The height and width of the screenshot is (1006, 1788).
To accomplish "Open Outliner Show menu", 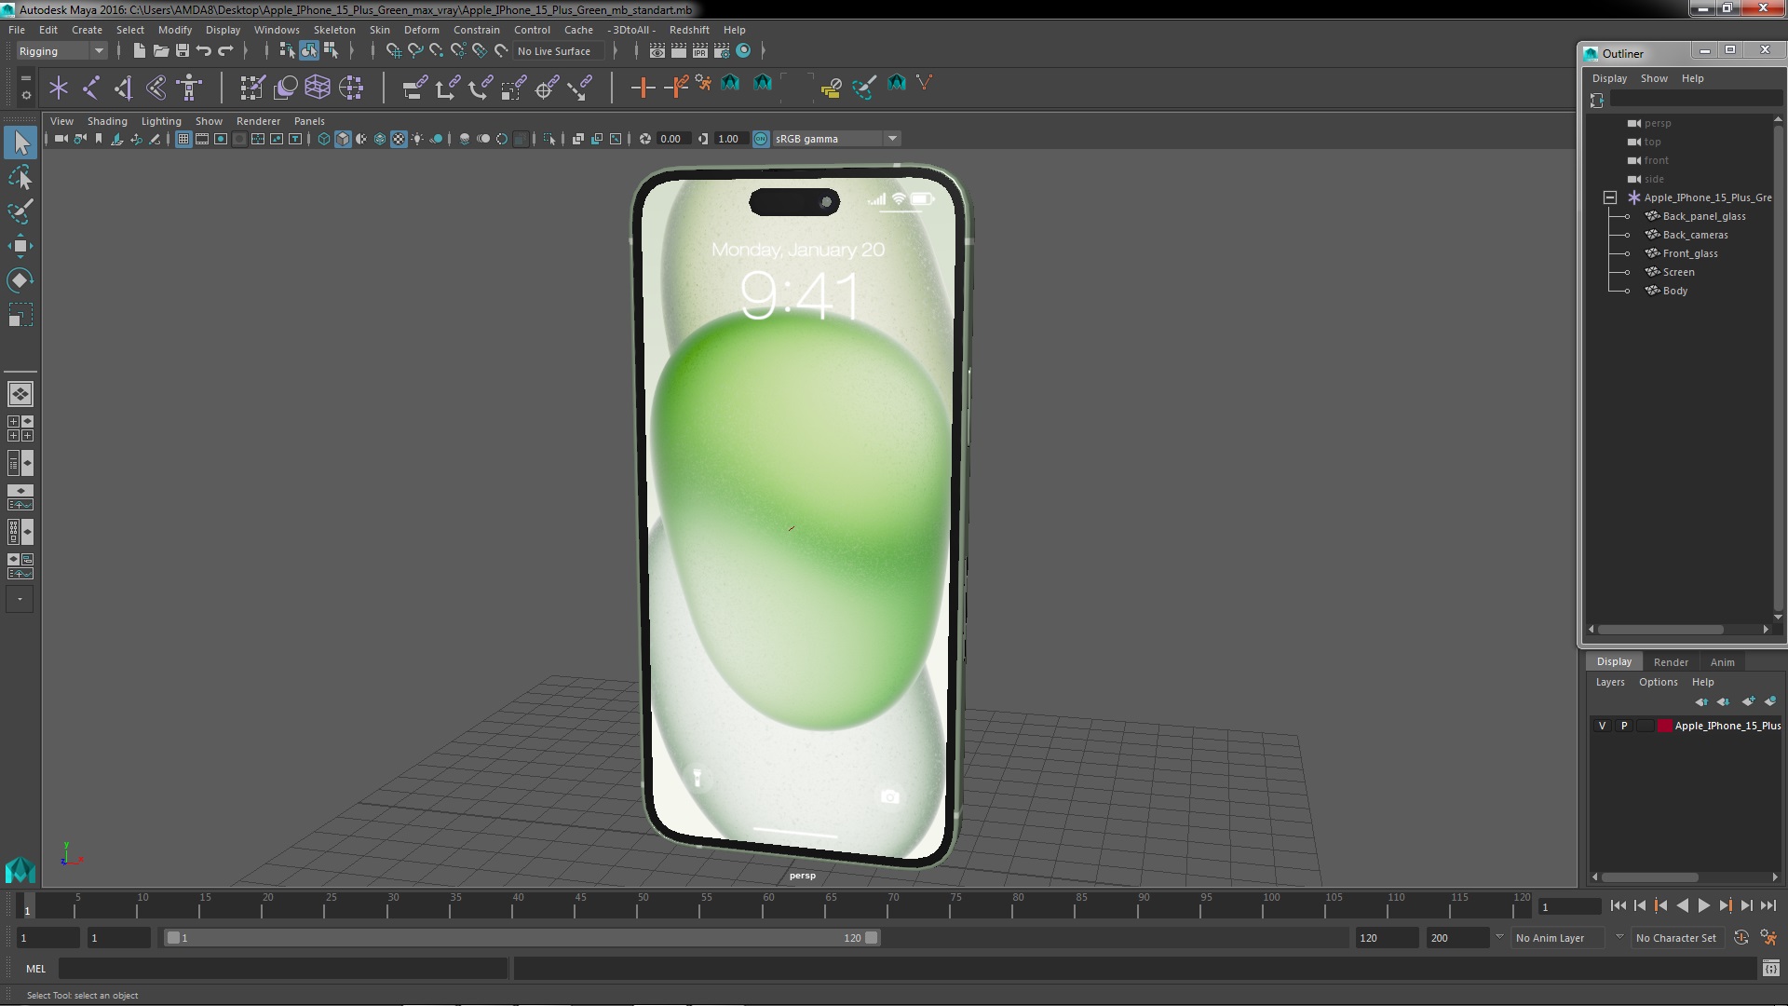I will click(1654, 78).
